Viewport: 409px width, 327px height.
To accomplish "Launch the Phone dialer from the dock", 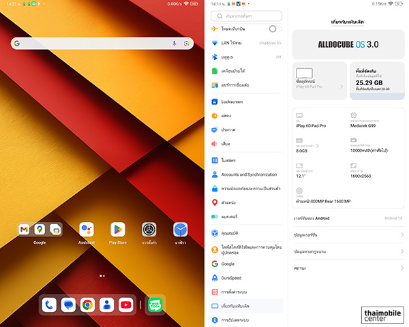I will coord(49,305).
